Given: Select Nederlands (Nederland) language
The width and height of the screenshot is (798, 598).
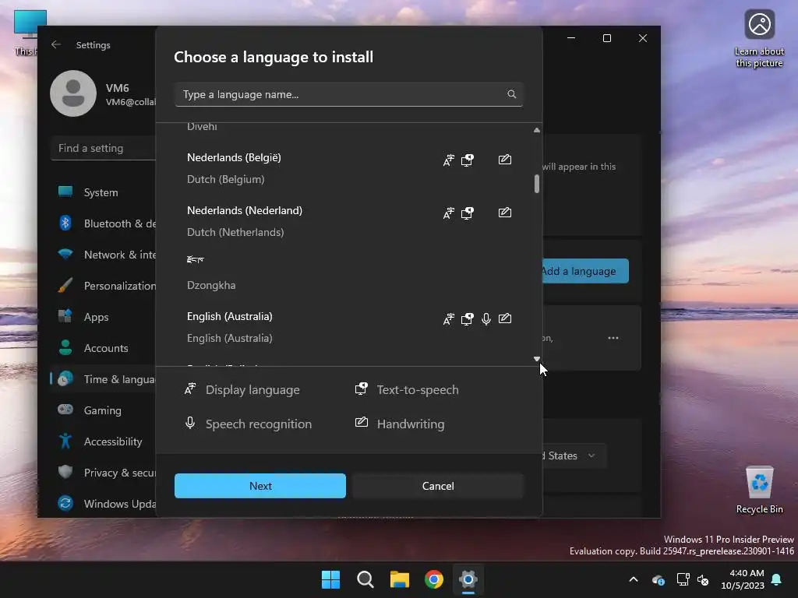Looking at the screenshot, I should coord(348,221).
